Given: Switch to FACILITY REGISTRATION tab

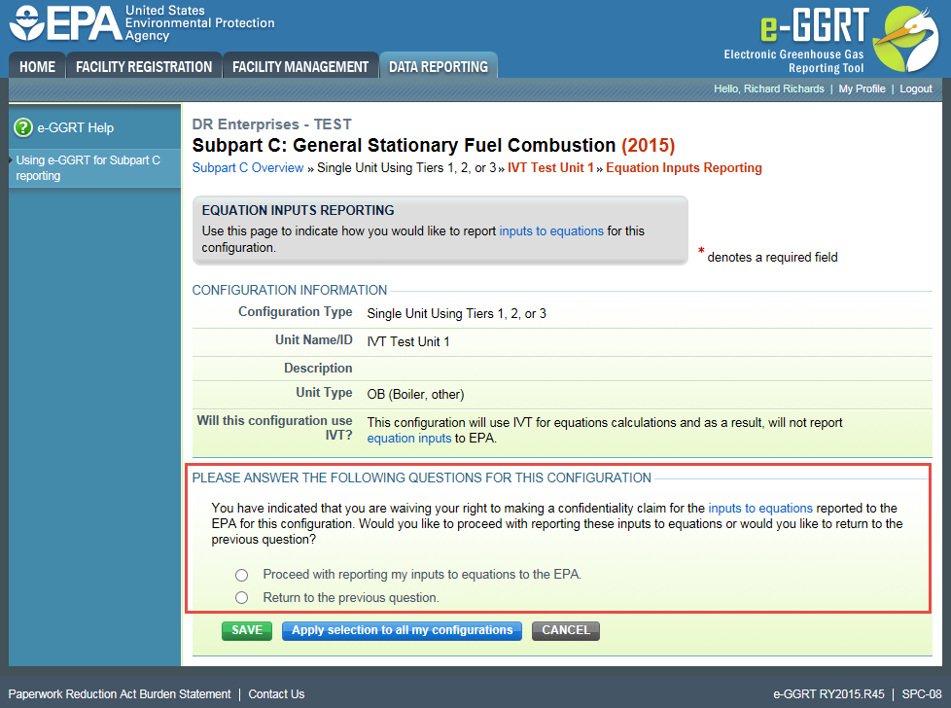Looking at the screenshot, I should tap(144, 67).
